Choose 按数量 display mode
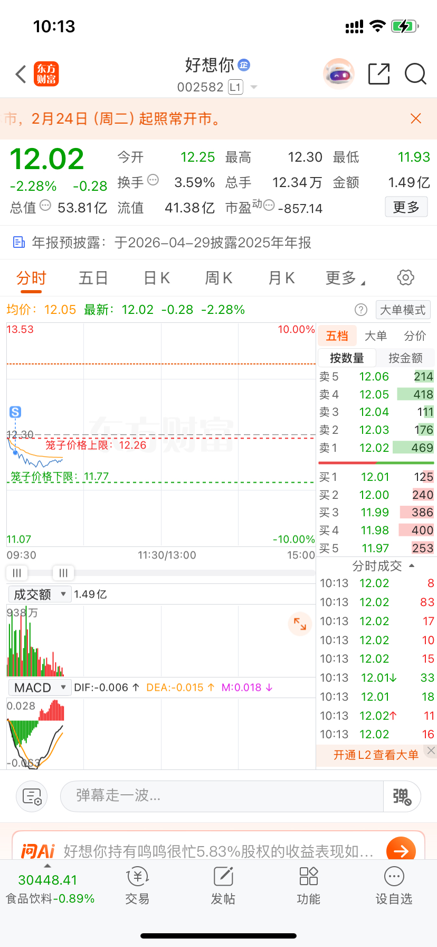 [347, 358]
